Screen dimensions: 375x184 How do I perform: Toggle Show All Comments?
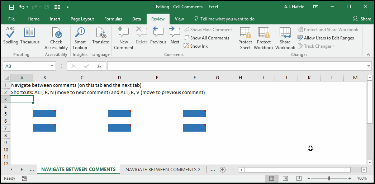point(207,38)
